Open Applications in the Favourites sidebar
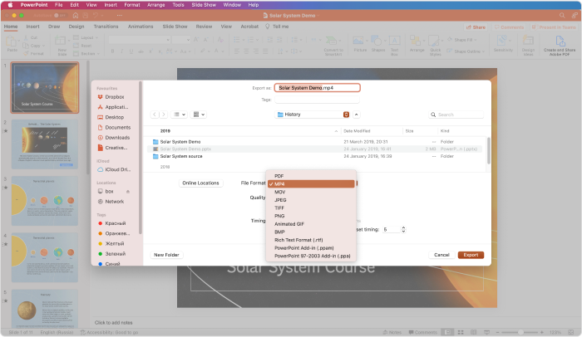Viewport: 582px width, 337px height. (113, 107)
